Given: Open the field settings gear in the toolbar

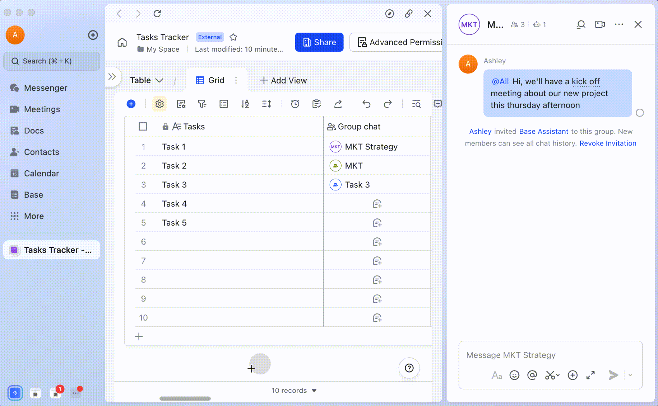Looking at the screenshot, I should coord(159,104).
